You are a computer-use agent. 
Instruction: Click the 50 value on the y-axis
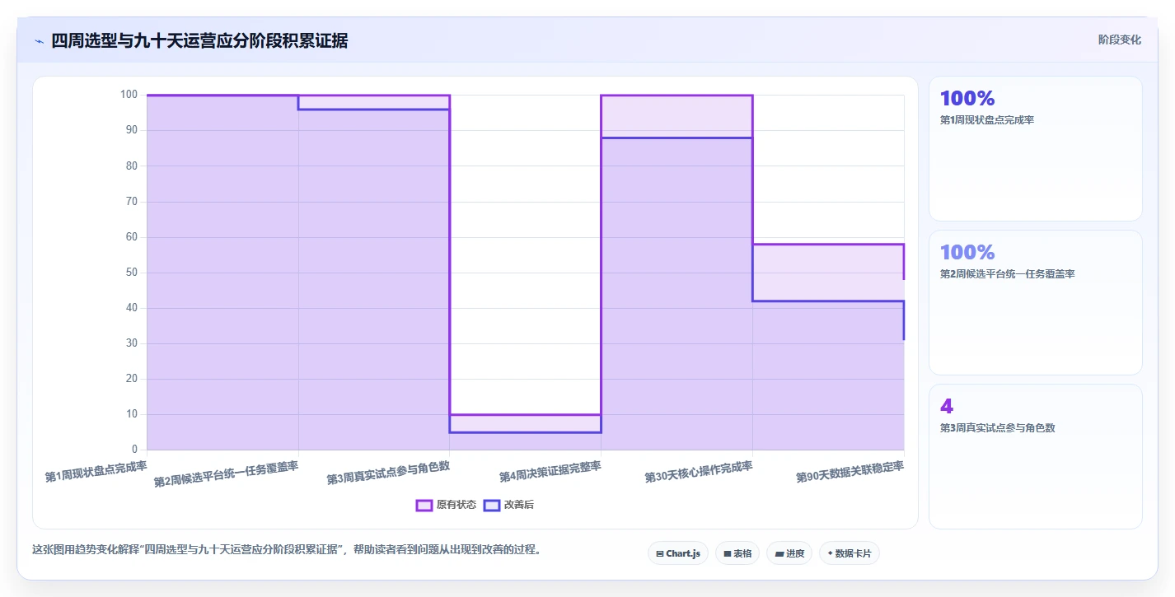point(132,273)
